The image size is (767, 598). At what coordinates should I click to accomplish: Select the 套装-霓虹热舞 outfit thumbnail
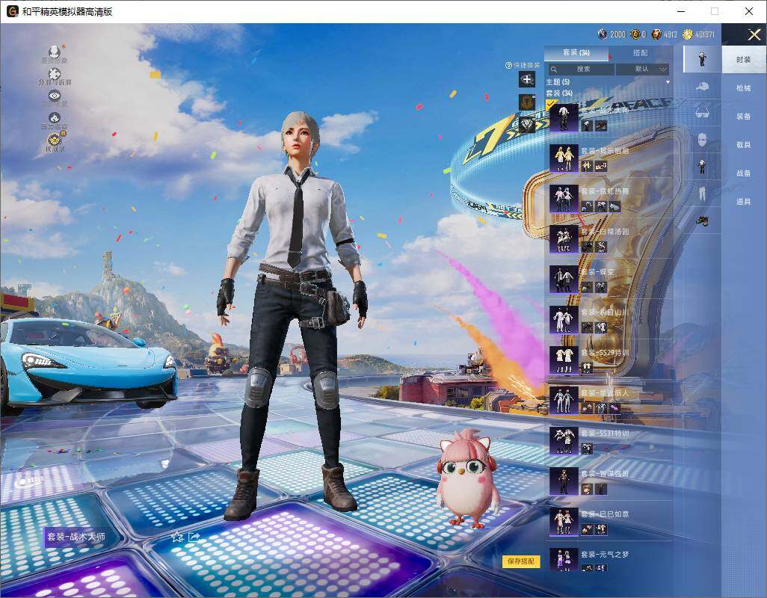point(564,199)
